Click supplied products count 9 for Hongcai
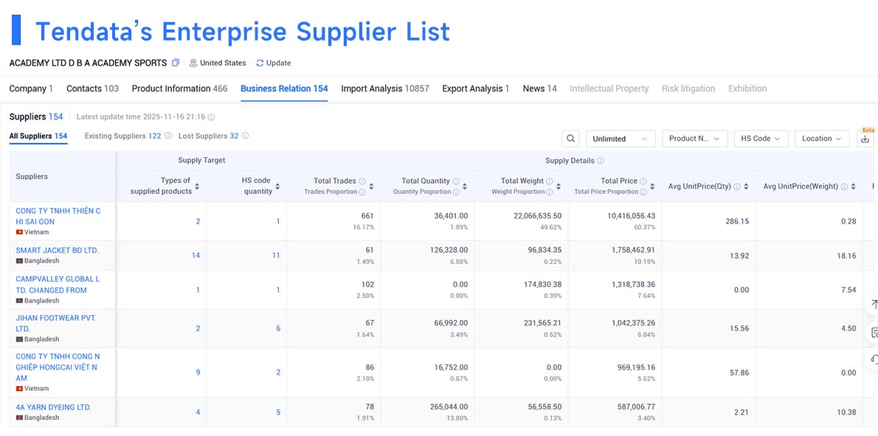The width and height of the screenshot is (878, 436). point(198,373)
